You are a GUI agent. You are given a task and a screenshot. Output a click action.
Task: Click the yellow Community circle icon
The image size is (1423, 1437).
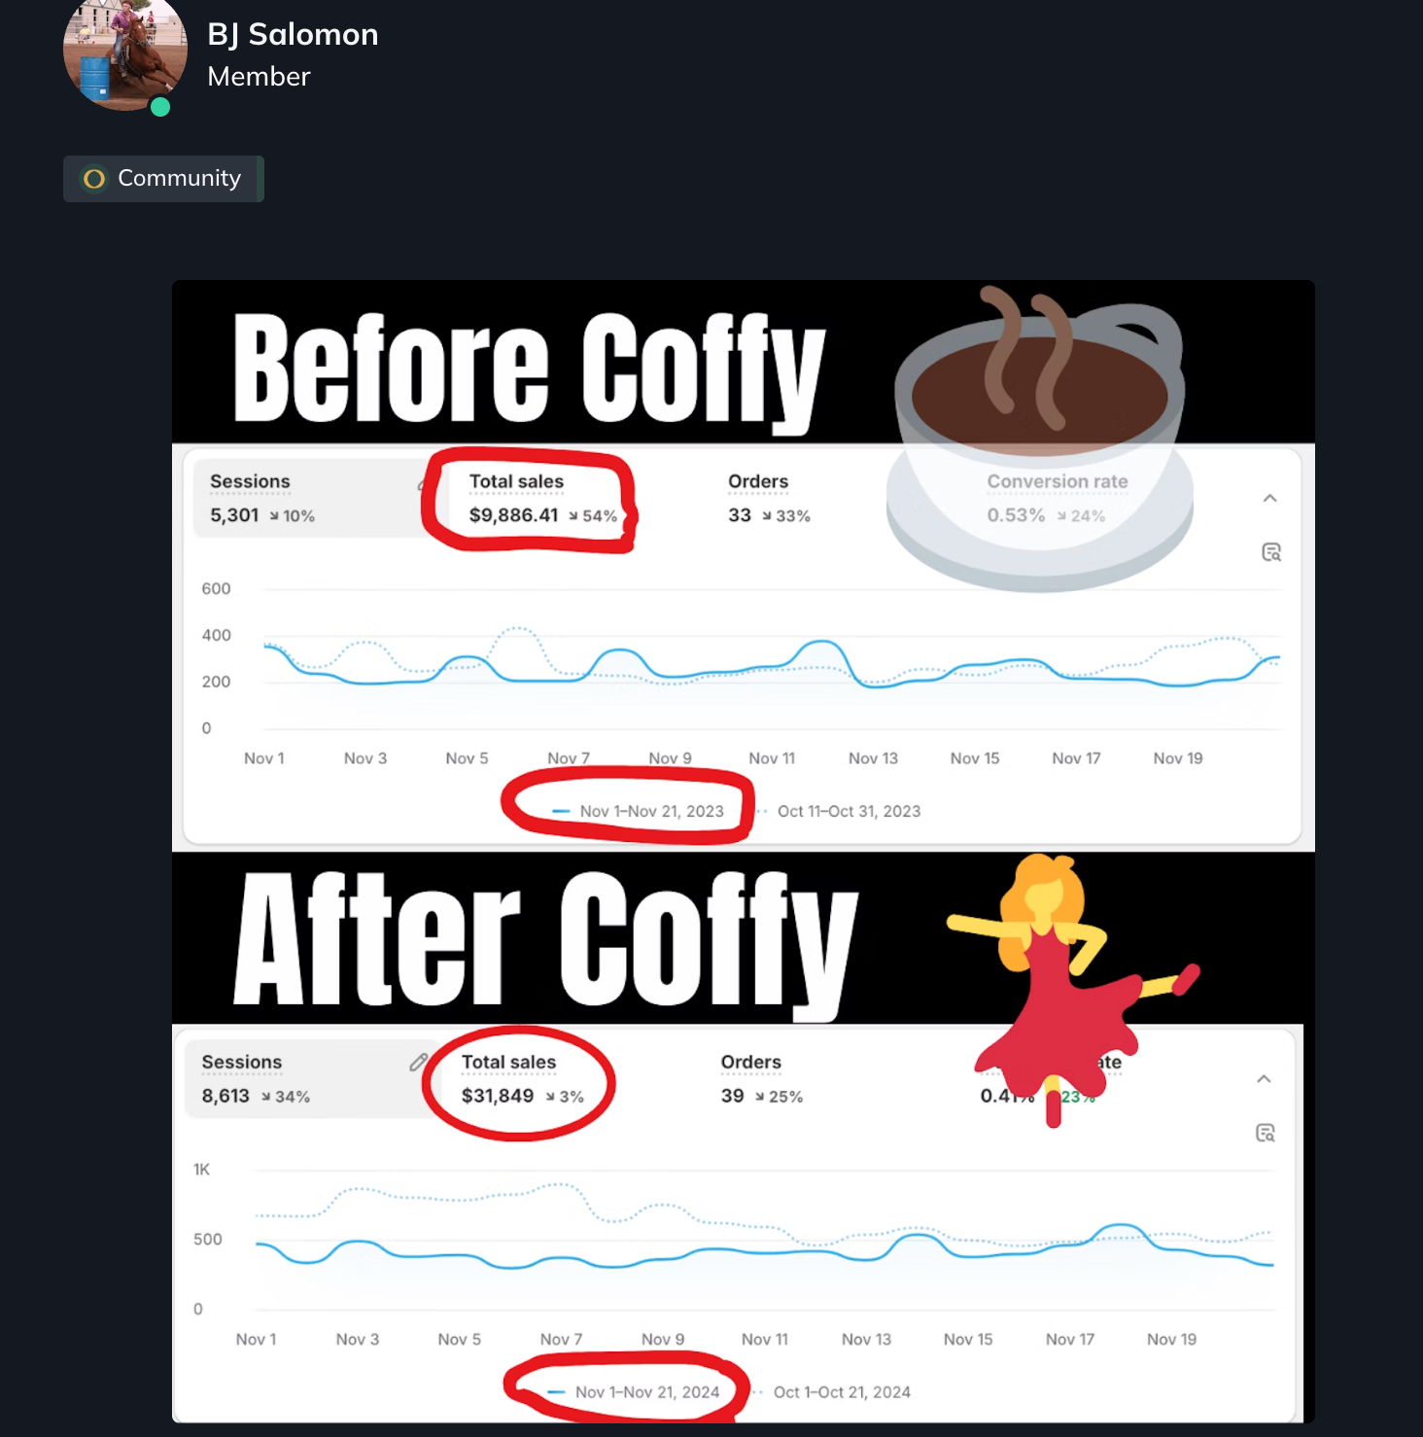[94, 179]
